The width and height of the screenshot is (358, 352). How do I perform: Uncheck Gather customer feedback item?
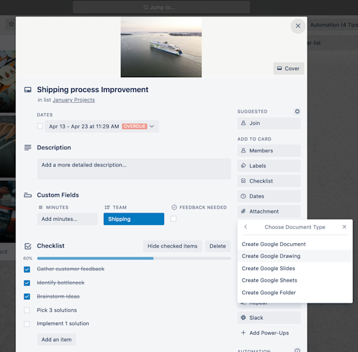point(27,269)
